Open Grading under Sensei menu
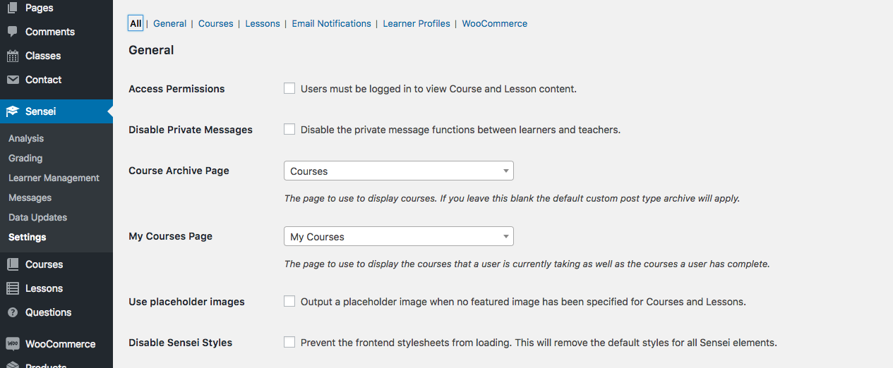The width and height of the screenshot is (893, 368). [x=25, y=158]
